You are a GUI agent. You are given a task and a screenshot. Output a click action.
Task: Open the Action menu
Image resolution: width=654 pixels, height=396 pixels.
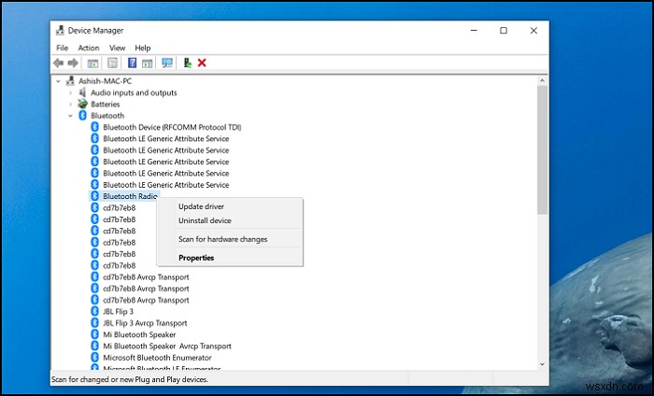tap(89, 48)
